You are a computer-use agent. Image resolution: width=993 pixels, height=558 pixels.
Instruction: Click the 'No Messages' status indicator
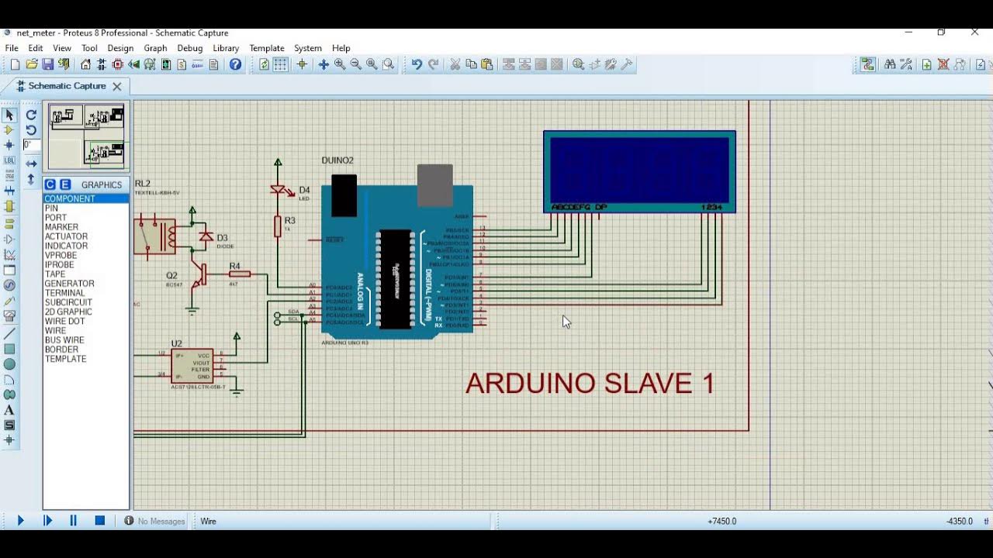coord(154,521)
